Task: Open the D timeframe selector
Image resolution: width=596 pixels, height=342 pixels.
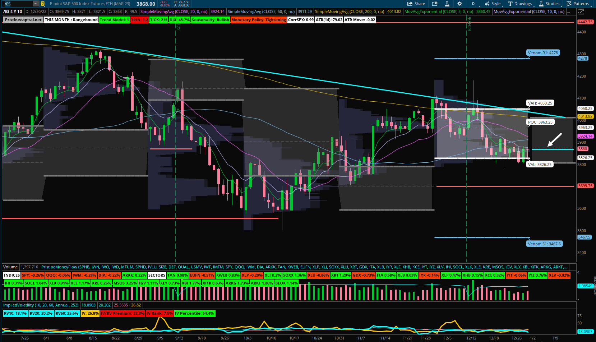Action: [x=473, y=4]
